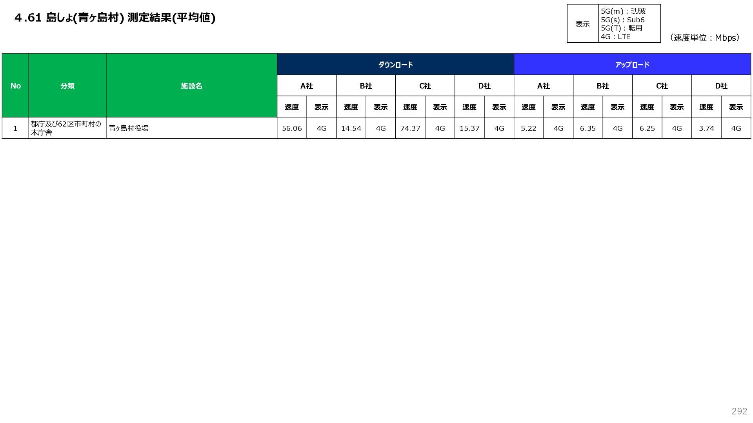
Task: Select the 施設名 column header
Action: click(x=191, y=86)
